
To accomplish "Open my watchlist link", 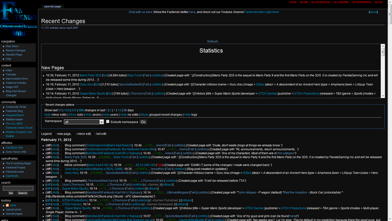I will point(341,2).
